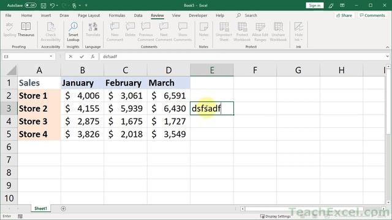Add a new sheet with plus icon

pos(63,208)
